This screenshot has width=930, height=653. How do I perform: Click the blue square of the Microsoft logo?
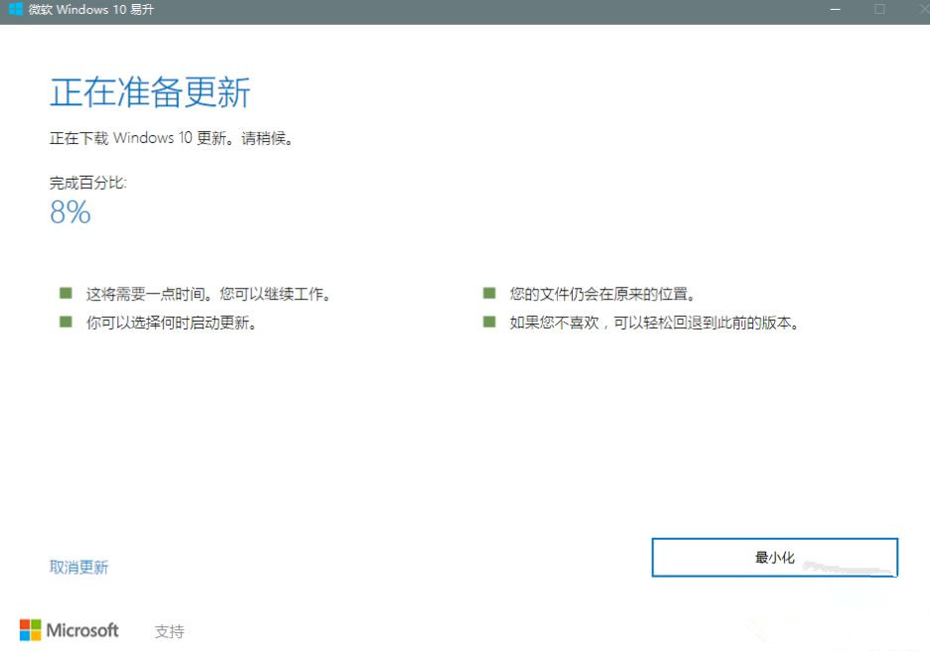[x=24, y=636]
